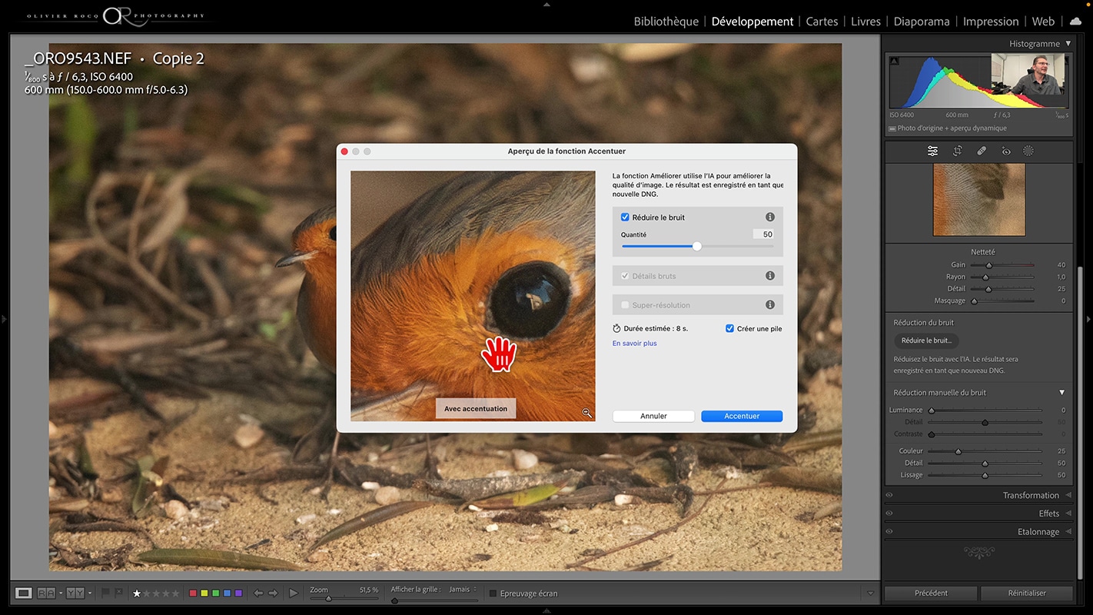Open the Livres module
Screen dimensions: 1093x615
pyautogui.click(x=865, y=22)
